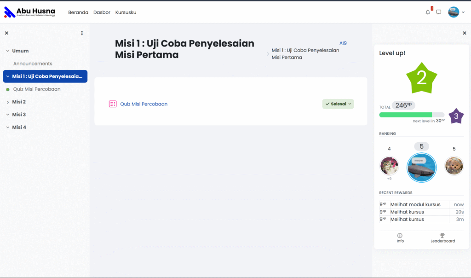Viewport: 471px width, 278px height.
Task: Open the notifications bell icon
Action: click(428, 12)
